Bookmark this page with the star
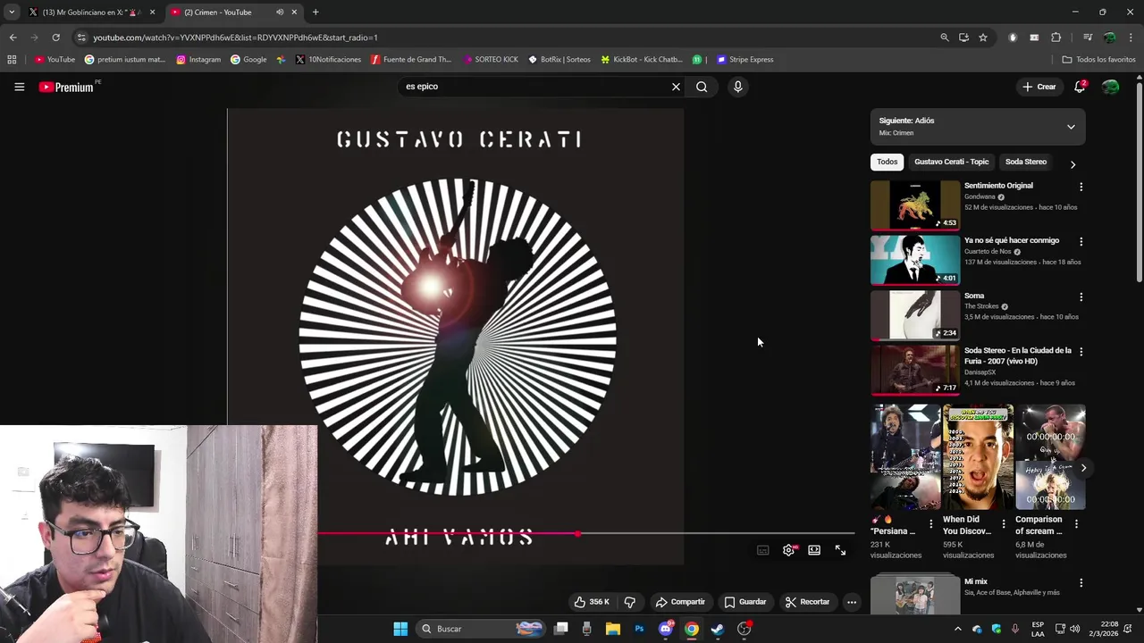Image resolution: width=1144 pixels, height=643 pixels. tap(983, 38)
